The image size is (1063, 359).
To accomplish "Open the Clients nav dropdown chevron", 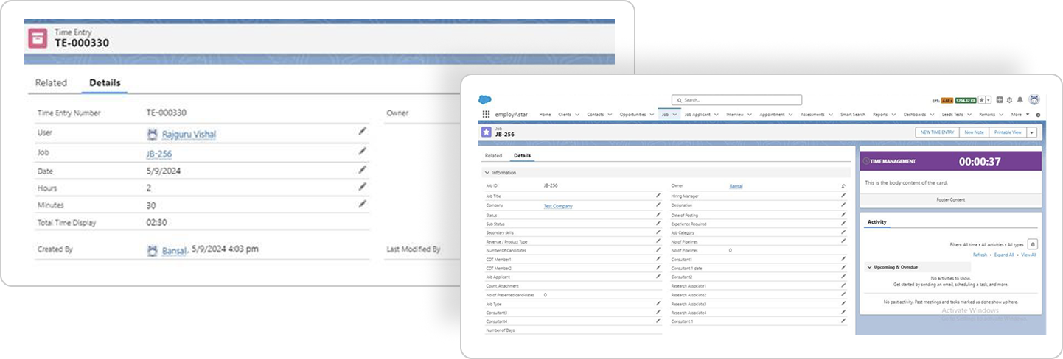I will pos(577,115).
